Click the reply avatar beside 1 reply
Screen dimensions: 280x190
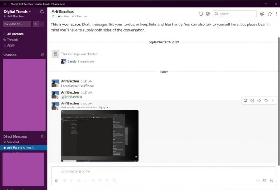point(63,61)
